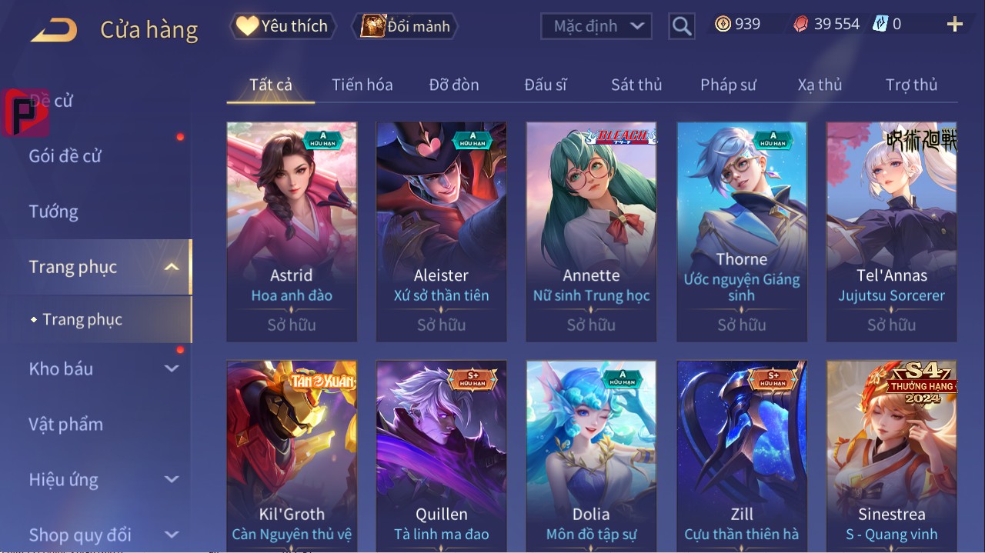985x553 pixels.
Task: Open Gói đề cử in sidebar
Action: pos(65,156)
